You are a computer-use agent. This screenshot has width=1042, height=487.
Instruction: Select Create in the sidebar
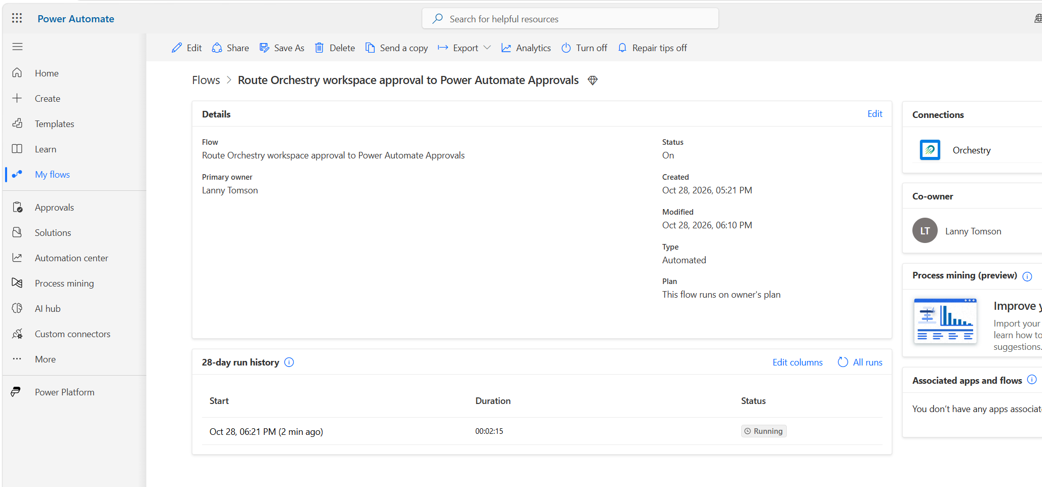point(48,99)
